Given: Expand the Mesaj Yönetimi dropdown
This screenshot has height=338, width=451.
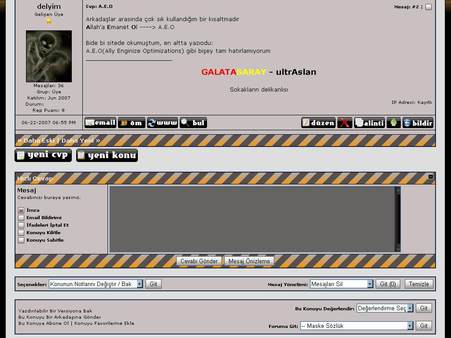Looking at the screenshot, I should pos(342,284).
